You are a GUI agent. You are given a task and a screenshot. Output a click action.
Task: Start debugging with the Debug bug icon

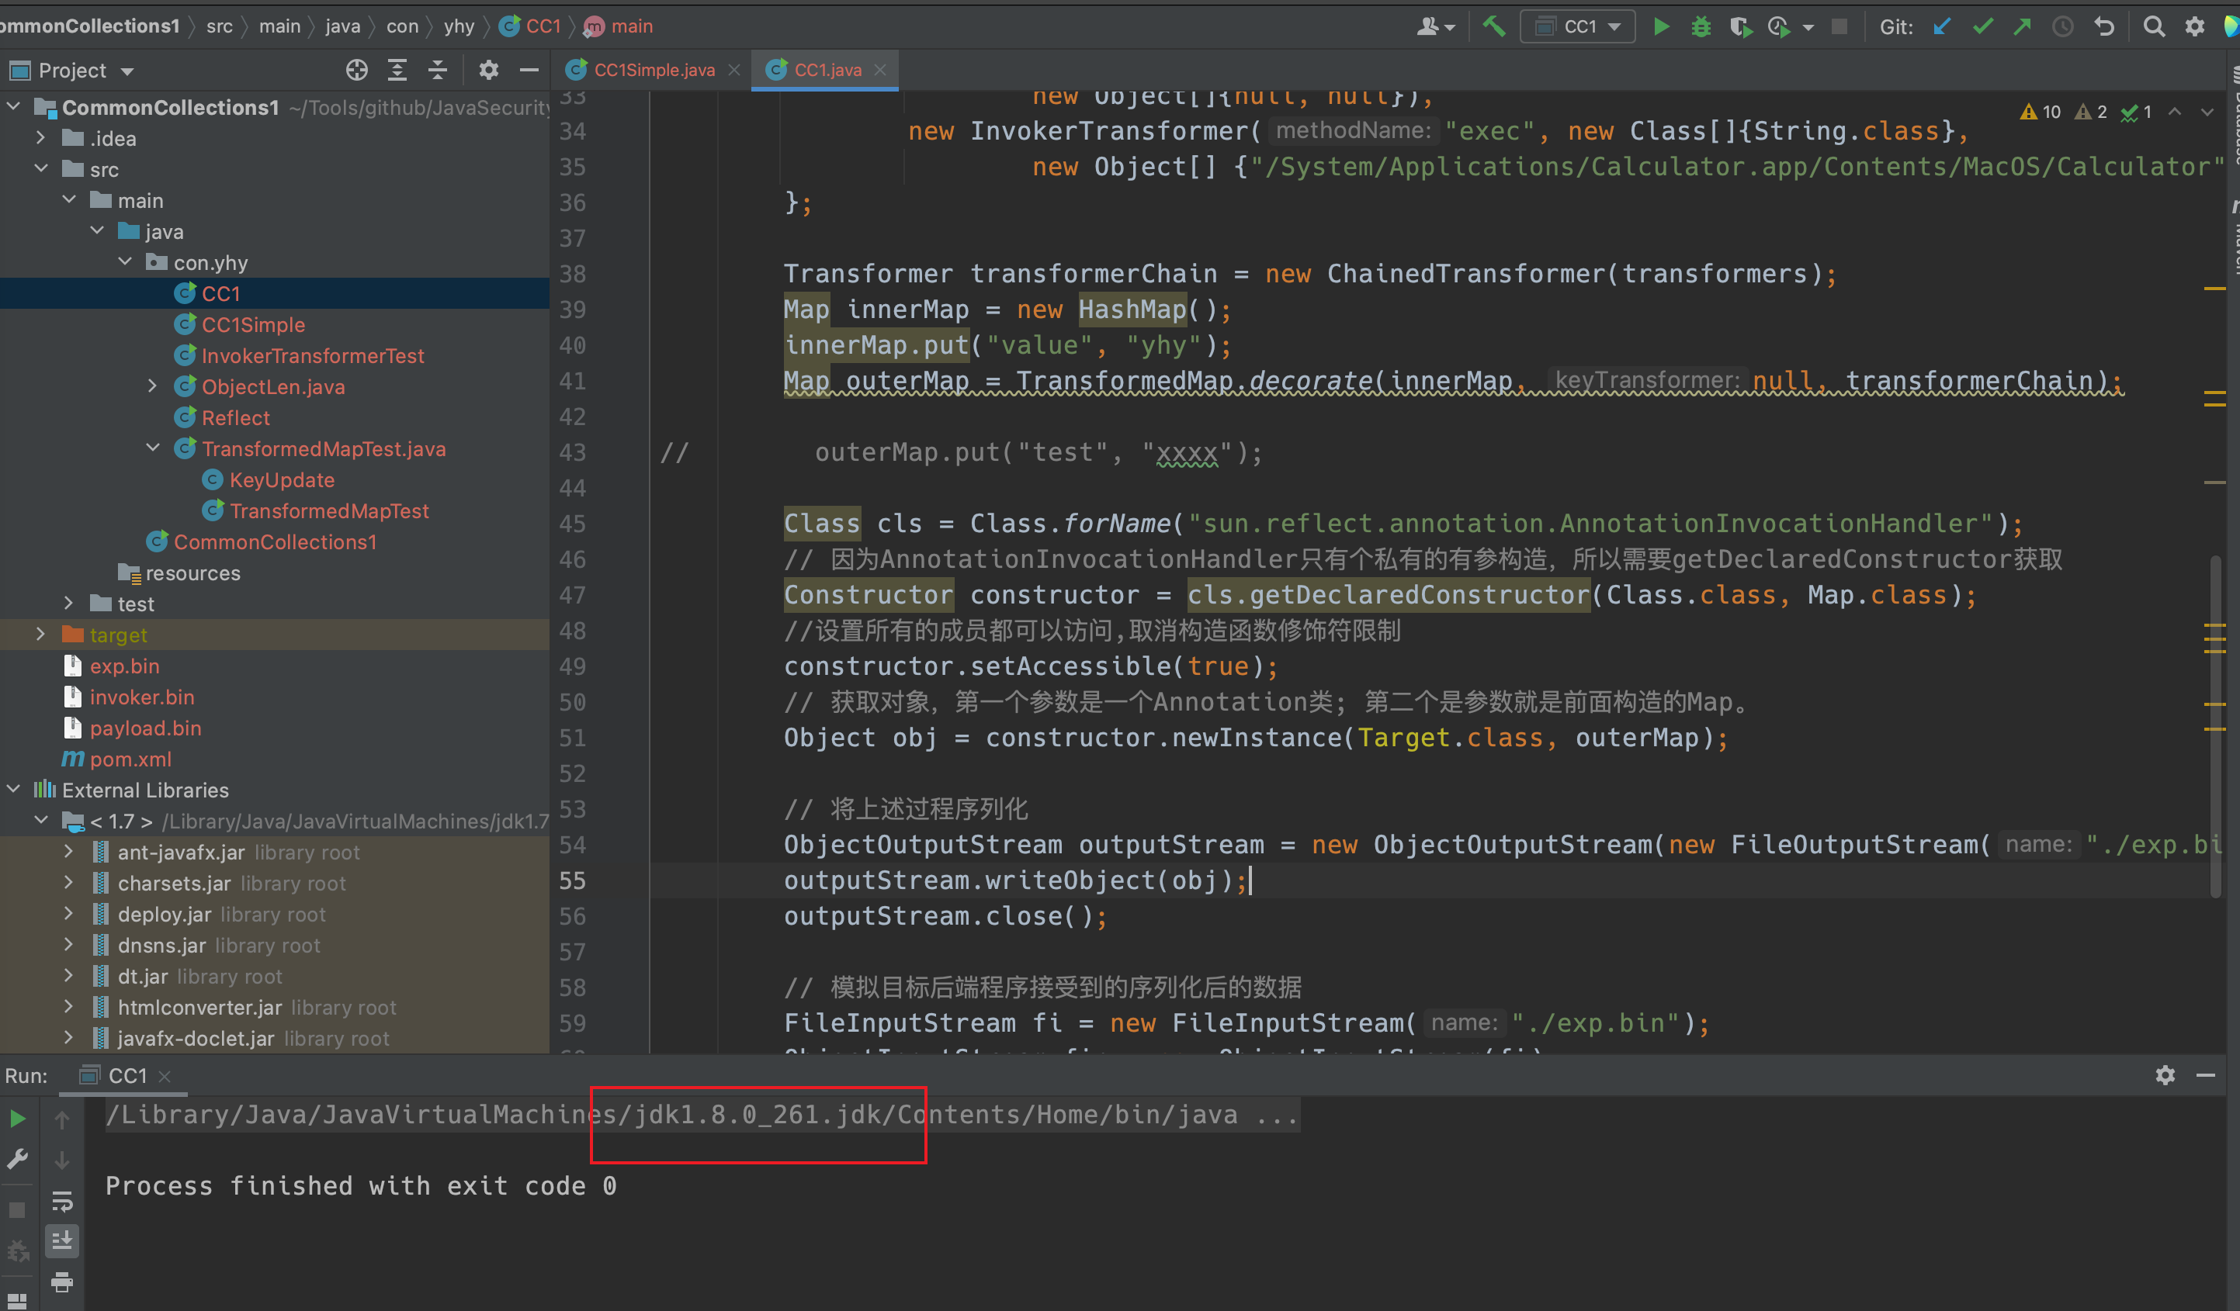click(x=1700, y=26)
